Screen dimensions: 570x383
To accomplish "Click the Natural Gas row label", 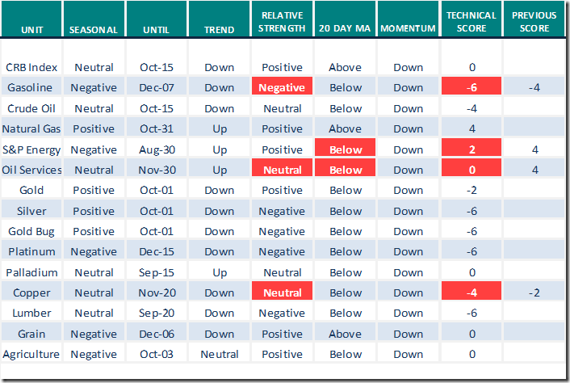I will (x=31, y=128).
